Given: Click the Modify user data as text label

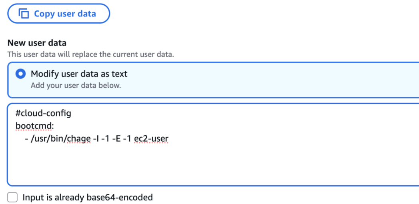Looking at the screenshot, I should click(79, 74).
